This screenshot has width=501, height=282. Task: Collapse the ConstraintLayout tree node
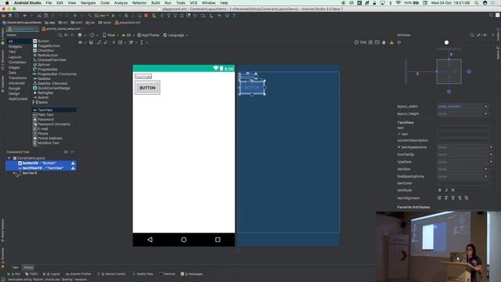click(x=9, y=158)
